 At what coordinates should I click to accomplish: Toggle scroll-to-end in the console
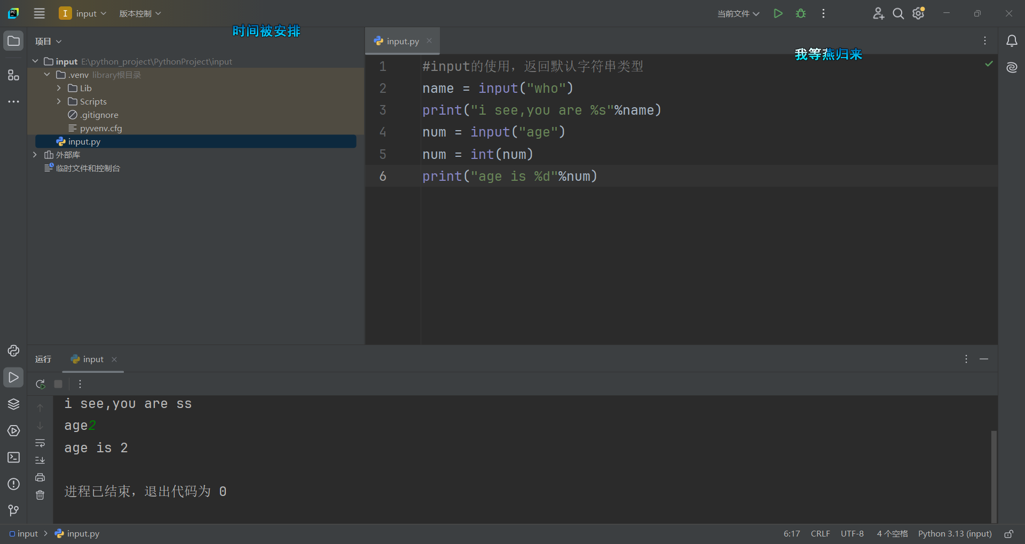[40, 460]
